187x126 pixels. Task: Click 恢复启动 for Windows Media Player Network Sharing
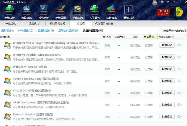pyautogui.click(x=167, y=45)
